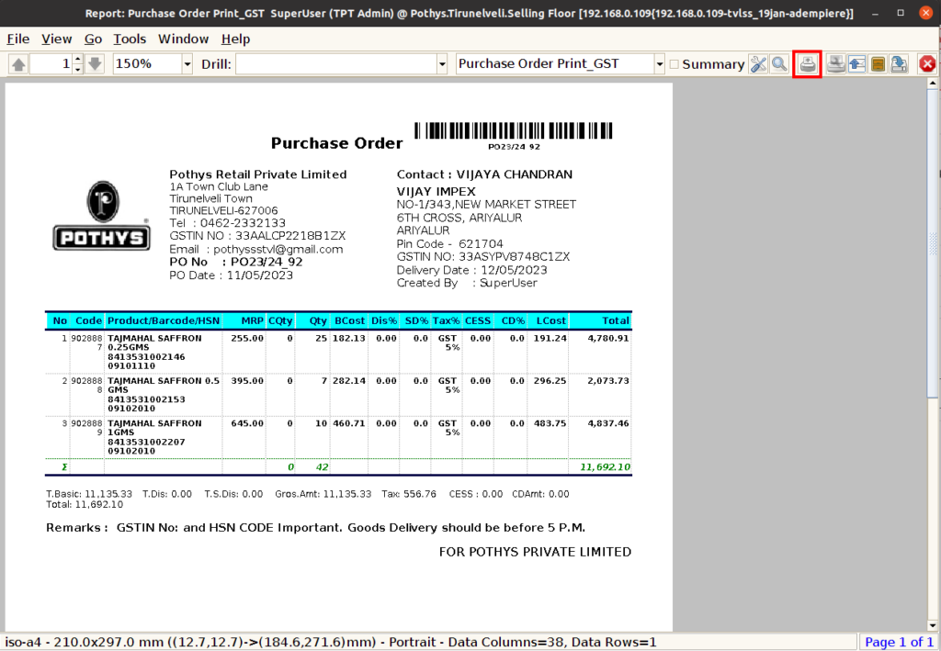Click the Pothys logo image

[x=101, y=216]
